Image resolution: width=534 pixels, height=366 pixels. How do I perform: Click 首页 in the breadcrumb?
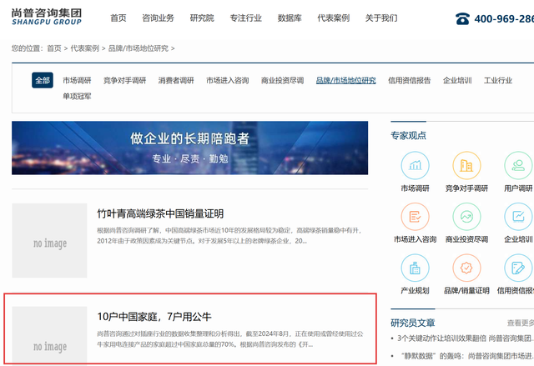[x=54, y=48]
